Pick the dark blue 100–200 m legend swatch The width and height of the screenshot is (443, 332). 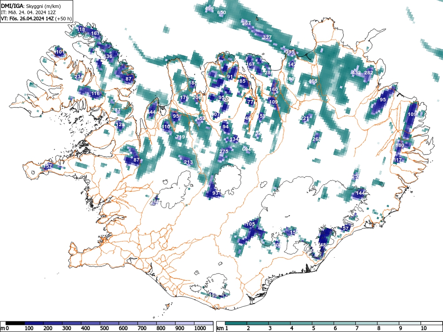tap(34, 323)
